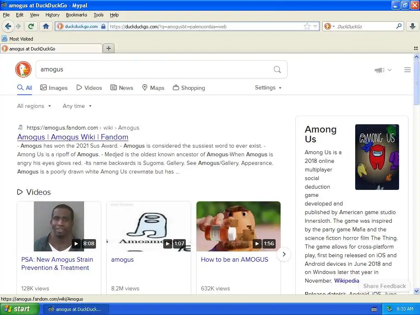Show next videos with the right chevron

tap(284, 254)
